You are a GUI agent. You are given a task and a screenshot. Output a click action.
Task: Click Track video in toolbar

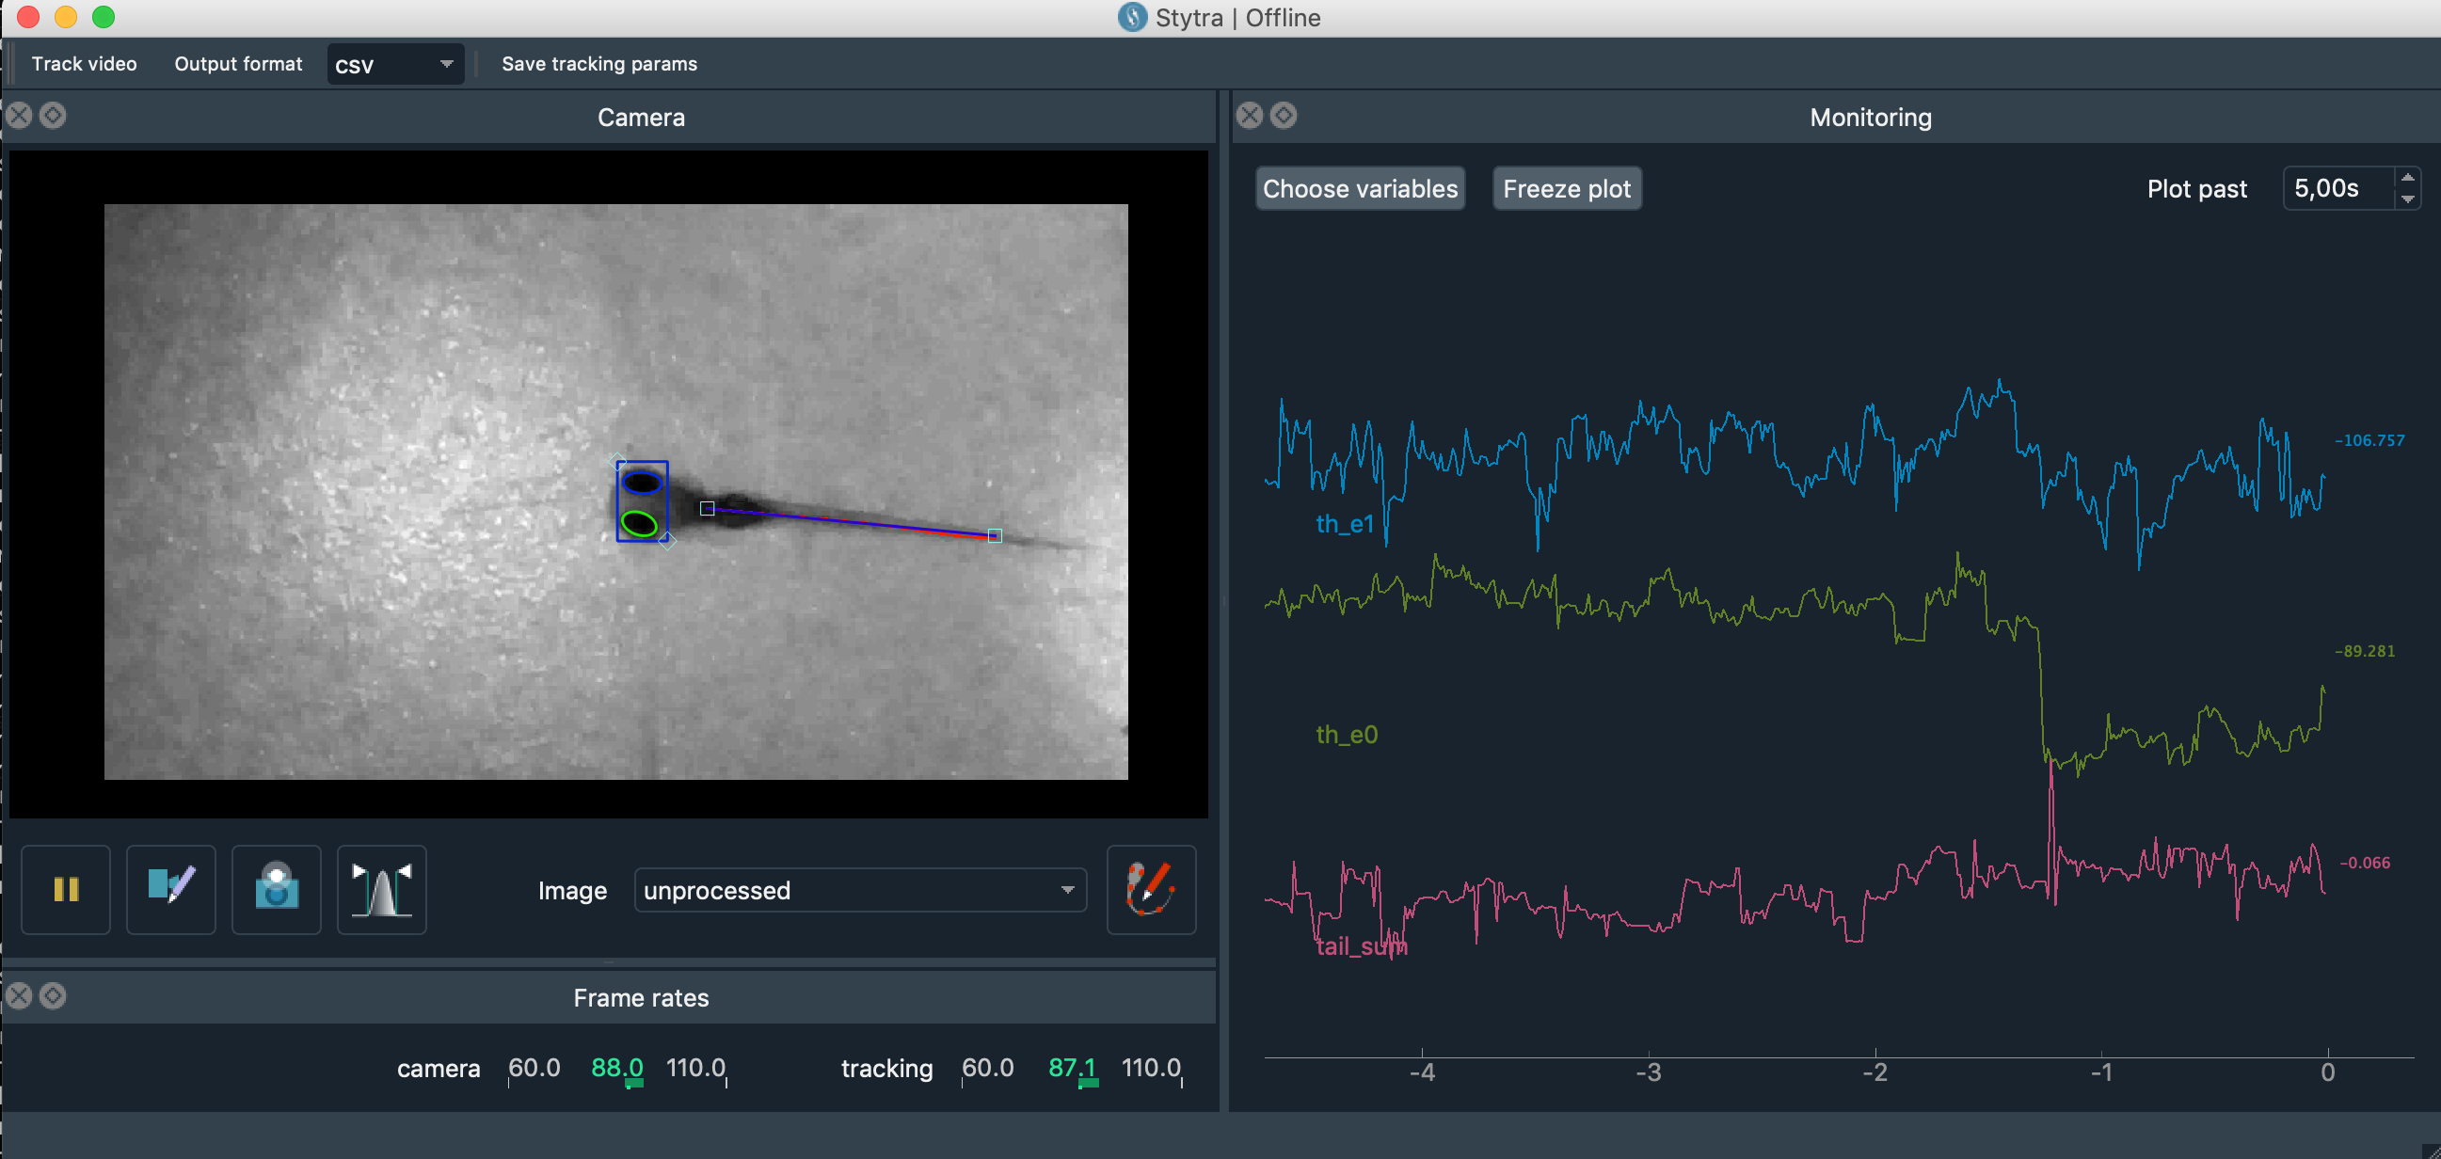coord(85,63)
